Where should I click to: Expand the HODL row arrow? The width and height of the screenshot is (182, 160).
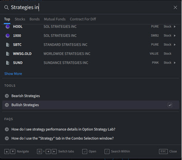pyautogui.click(x=175, y=27)
